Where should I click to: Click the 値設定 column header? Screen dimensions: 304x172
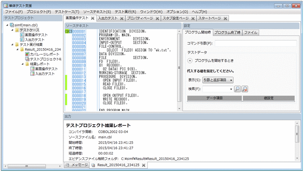269,98
